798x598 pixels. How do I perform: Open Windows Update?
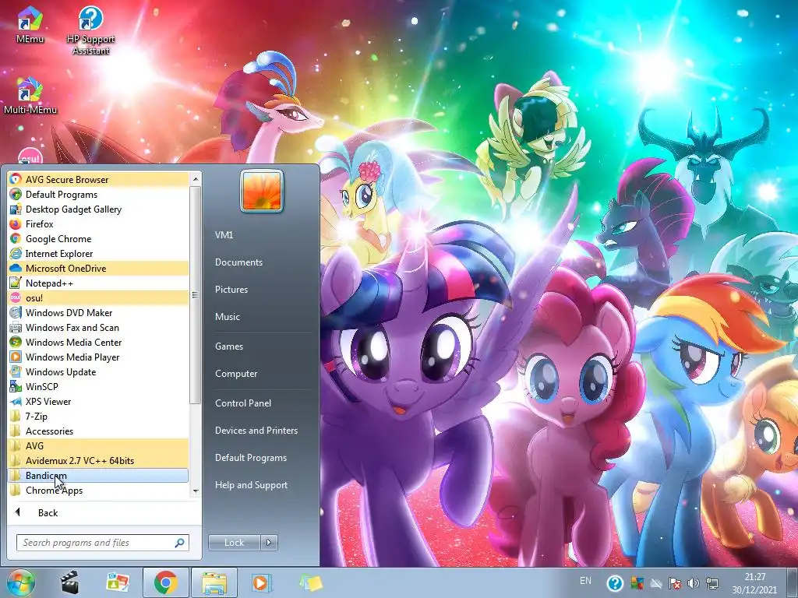(x=98, y=371)
